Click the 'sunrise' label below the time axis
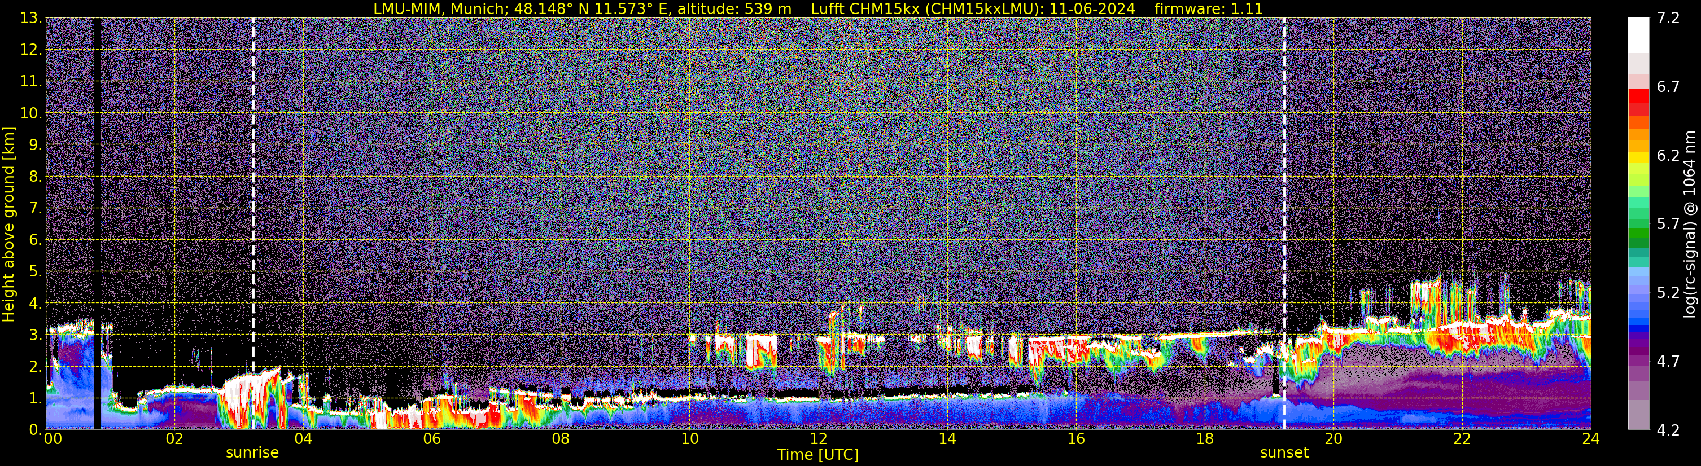 (x=252, y=452)
